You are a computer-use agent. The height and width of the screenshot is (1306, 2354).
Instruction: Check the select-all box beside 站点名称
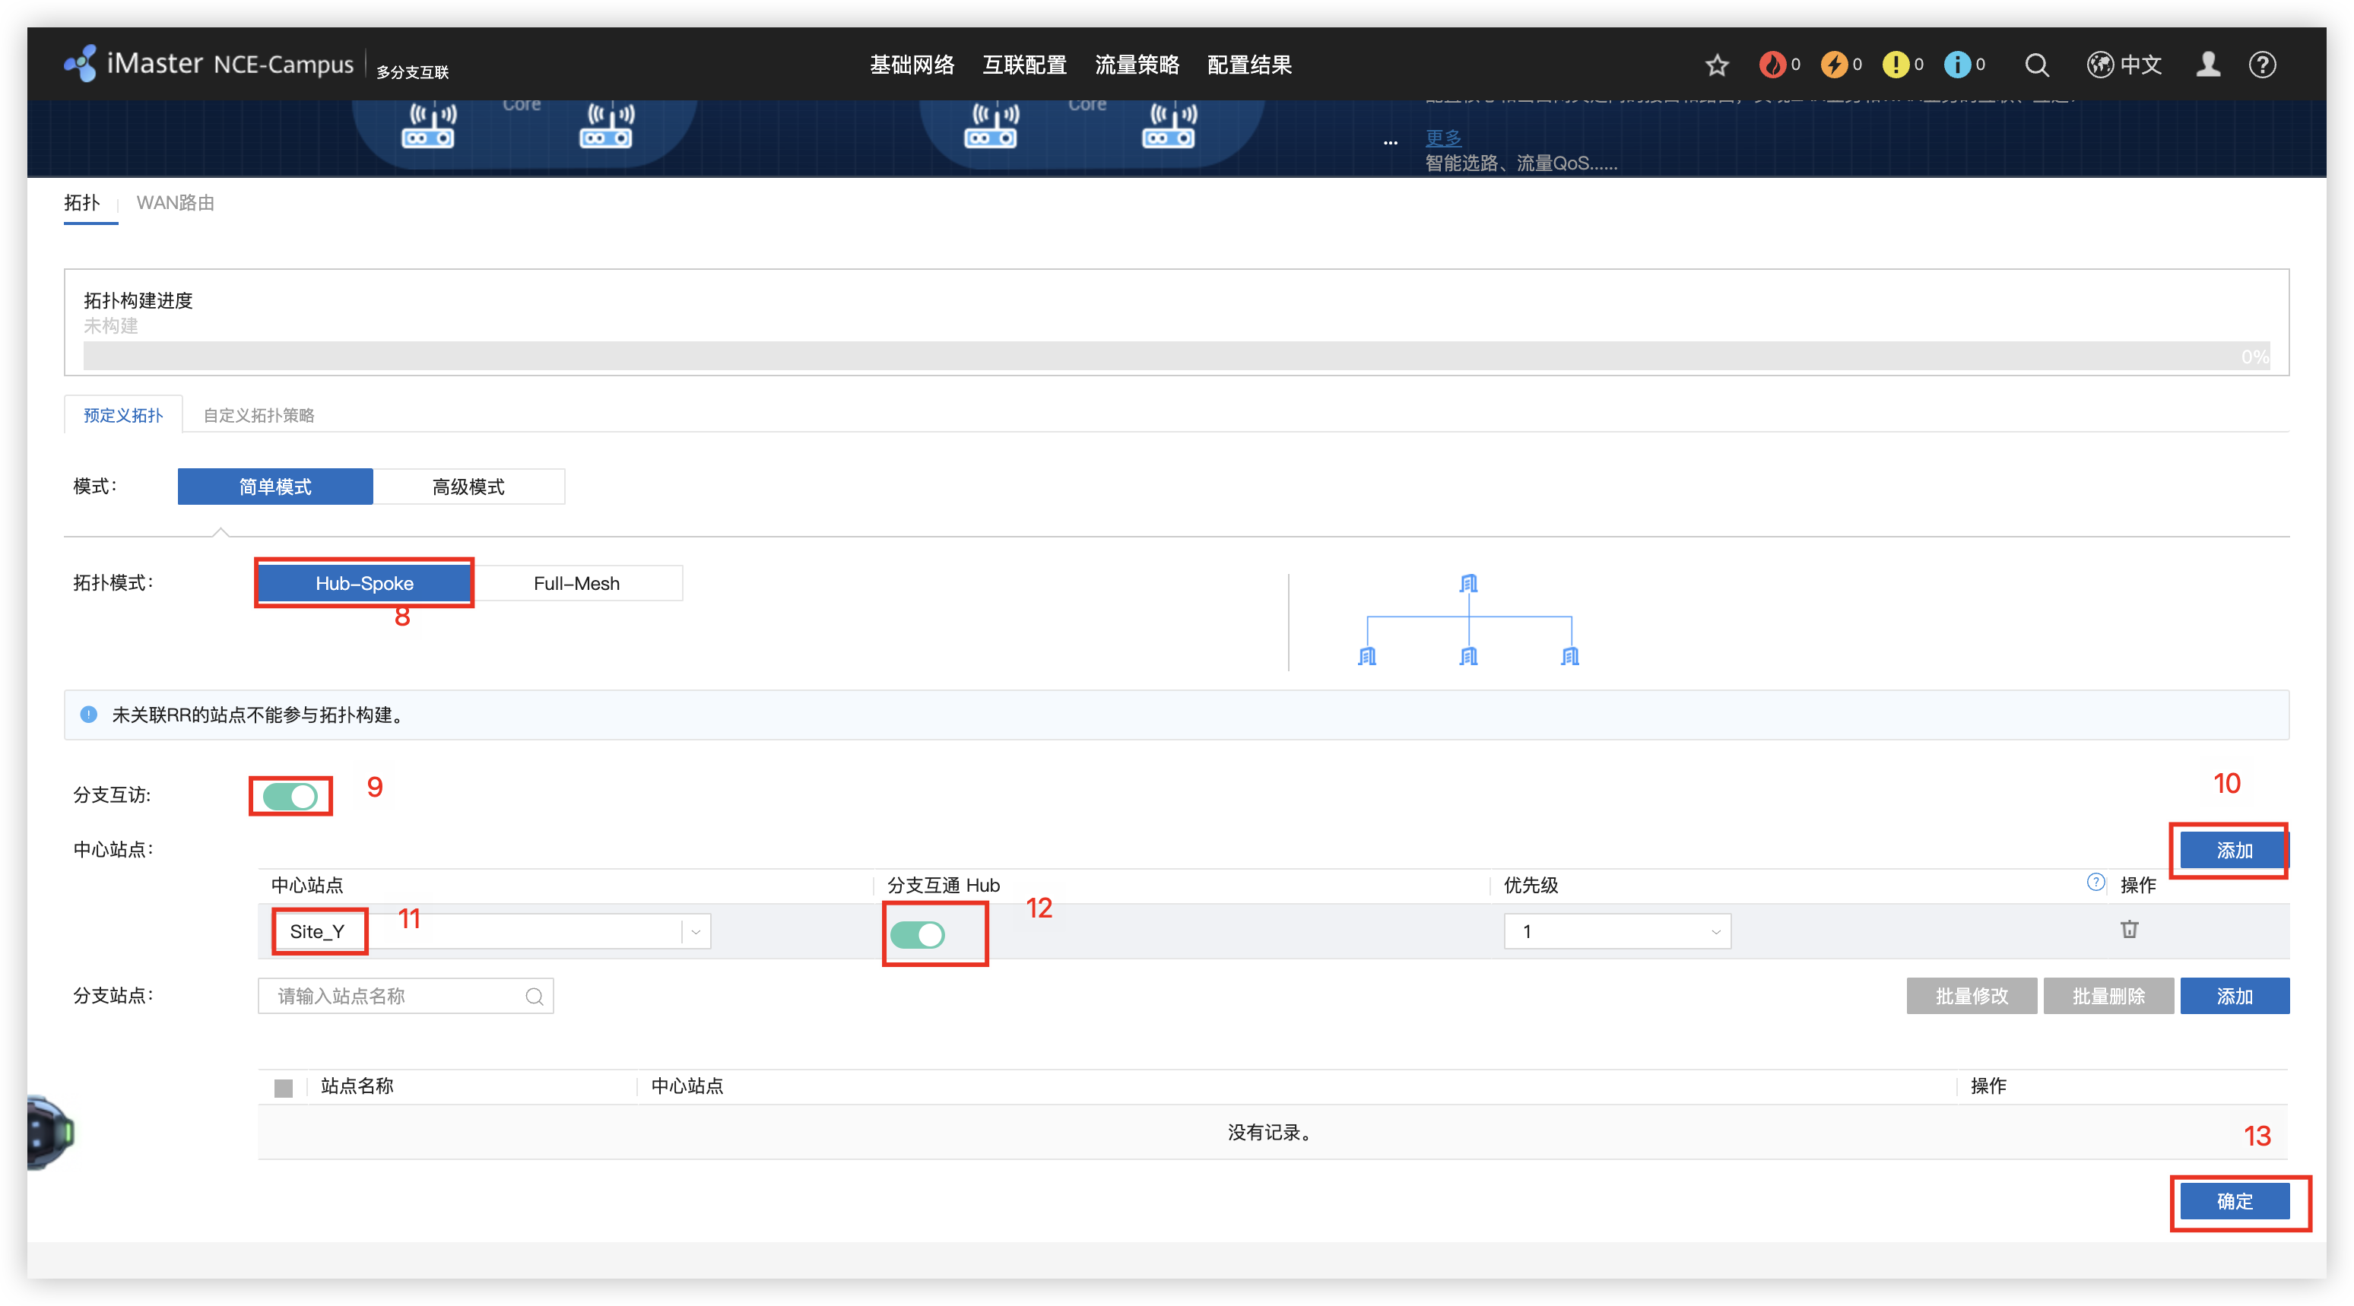coord(284,1088)
